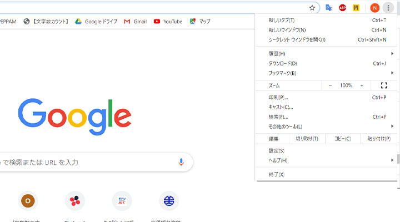
Task: Click コピー(C) copy button
Action: tap(343, 139)
